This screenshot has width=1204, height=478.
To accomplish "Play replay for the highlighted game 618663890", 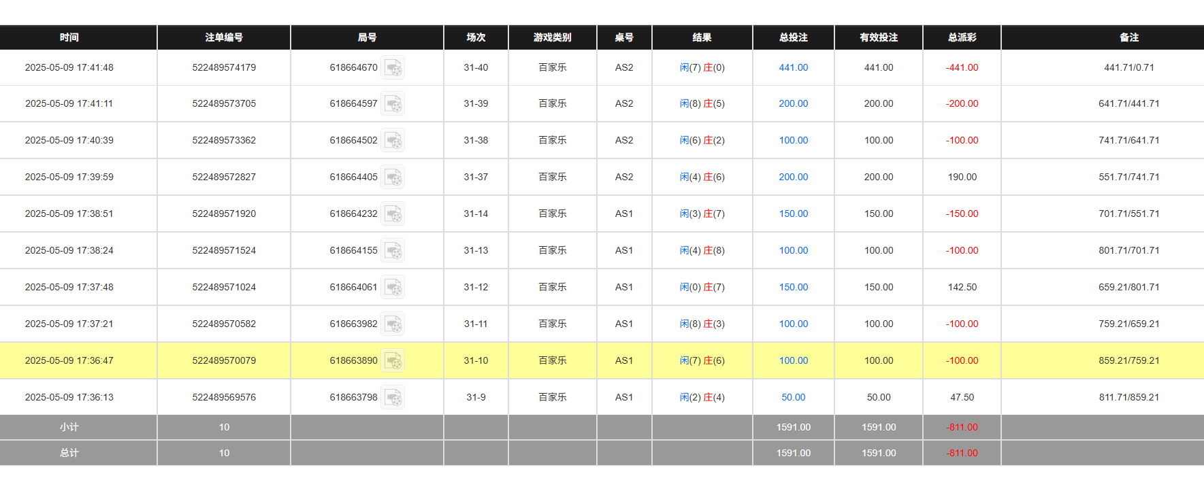I will (x=393, y=360).
